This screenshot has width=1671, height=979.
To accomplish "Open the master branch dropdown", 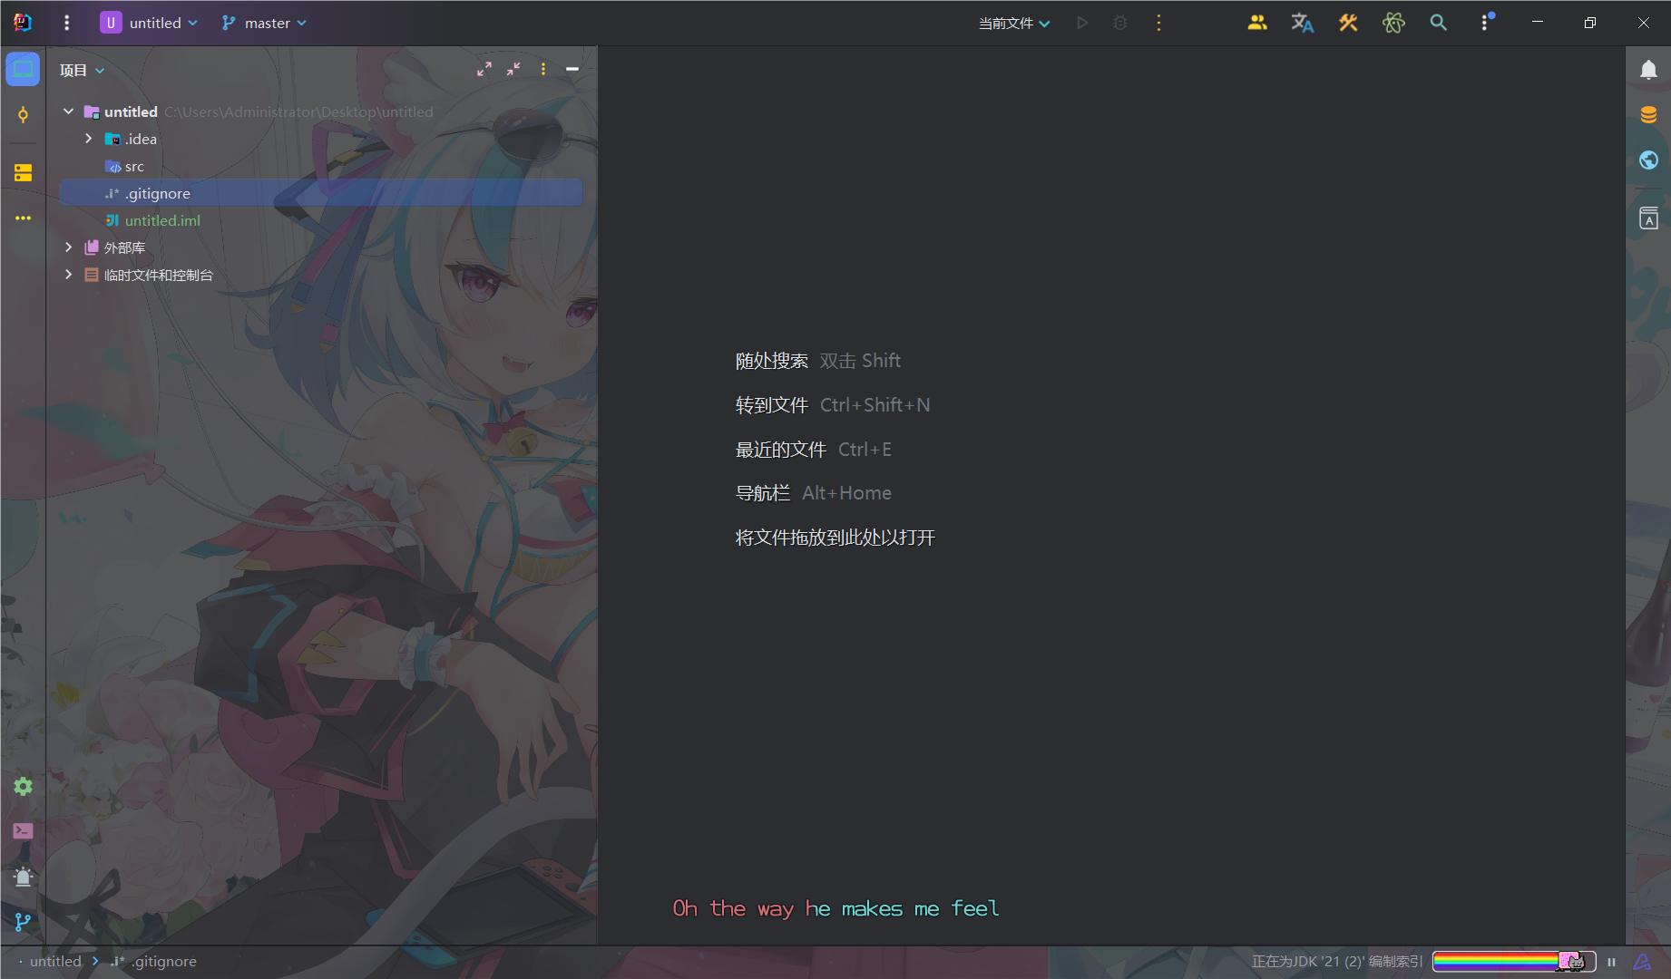I will [x=265, y=23].
